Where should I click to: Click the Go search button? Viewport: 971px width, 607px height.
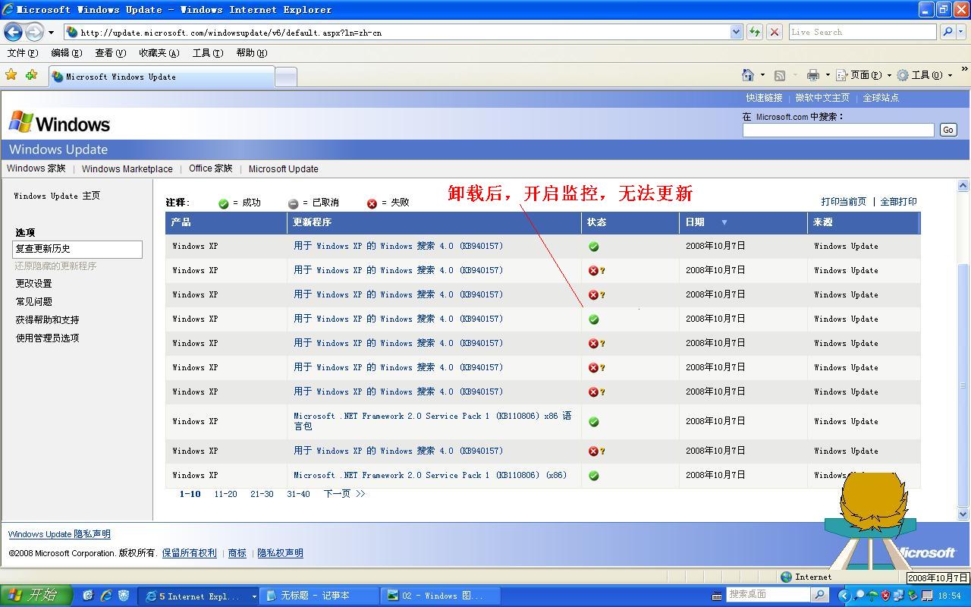click(948, 130)
